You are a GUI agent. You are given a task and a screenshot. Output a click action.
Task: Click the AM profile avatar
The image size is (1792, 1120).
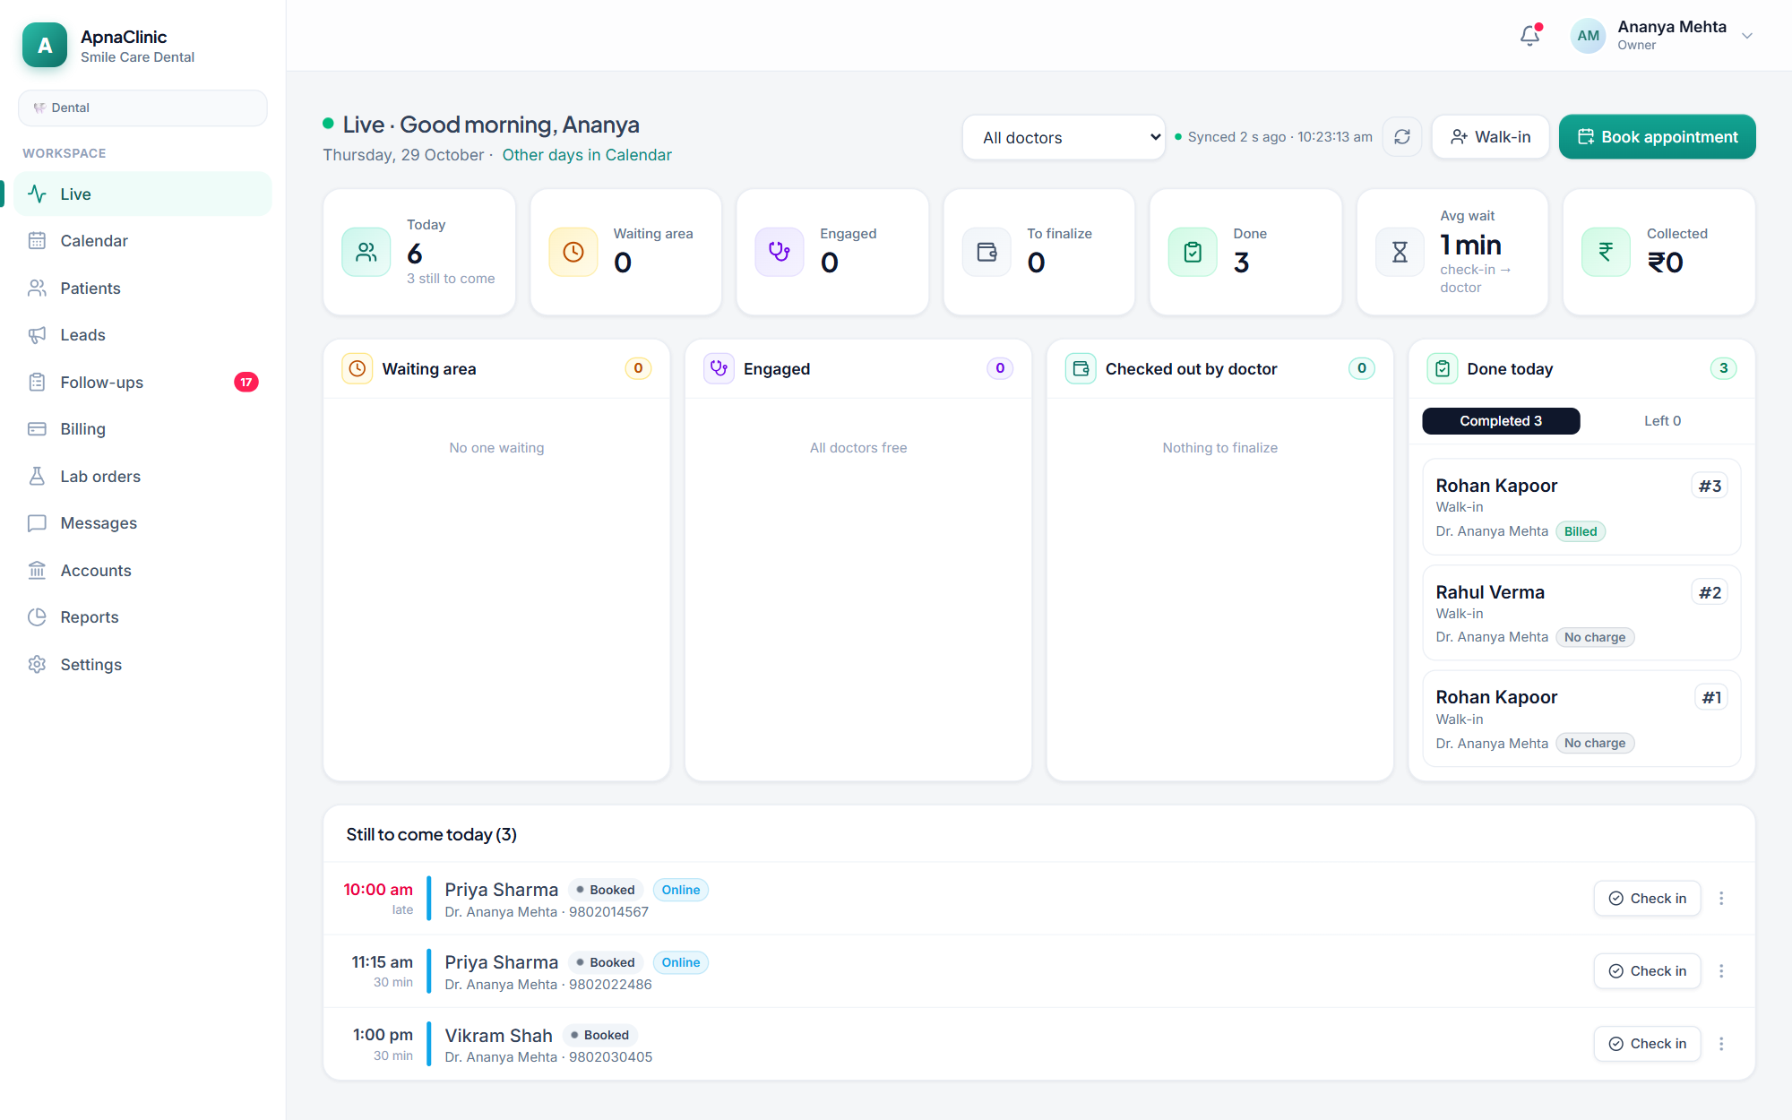tap(1588, 36)
